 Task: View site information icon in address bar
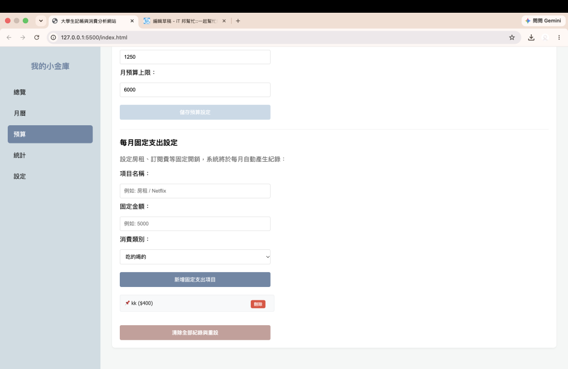click(x=53, y=37)
